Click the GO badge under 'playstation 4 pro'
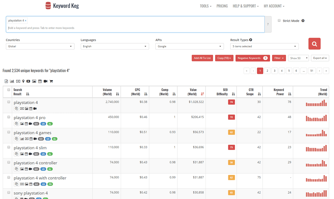This screenshot has height=199, width=334. [x=36, y=124]
